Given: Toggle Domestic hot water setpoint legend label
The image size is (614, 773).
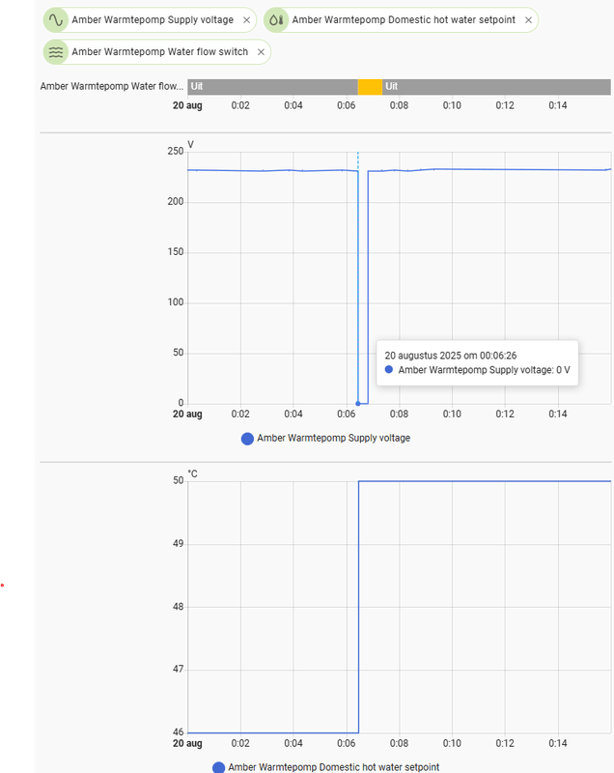Looking at the screenshot, I should (333, 767).
